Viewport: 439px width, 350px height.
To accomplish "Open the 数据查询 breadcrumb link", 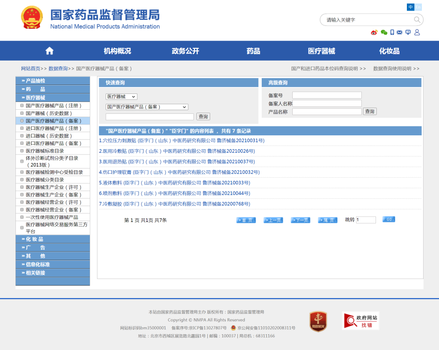I will point(58,69).
